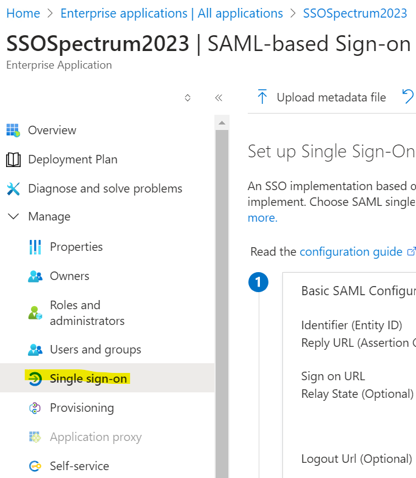Click the undo arrow icon in toolbar

pyautogui.click(x=408, y=97)
